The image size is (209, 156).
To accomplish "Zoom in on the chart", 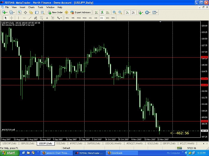I will pos(114,12).
